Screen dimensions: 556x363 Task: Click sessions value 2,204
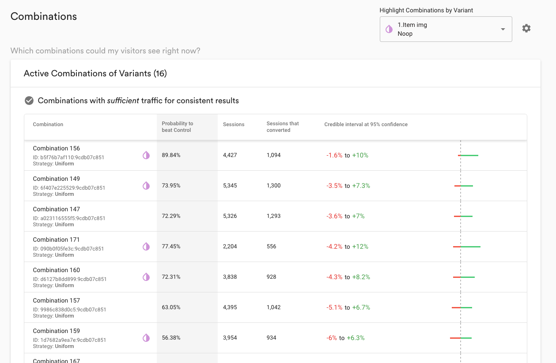pos(230,247)
